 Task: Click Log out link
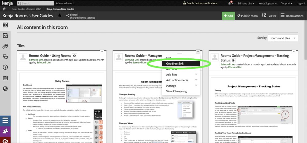click(301, 3)
